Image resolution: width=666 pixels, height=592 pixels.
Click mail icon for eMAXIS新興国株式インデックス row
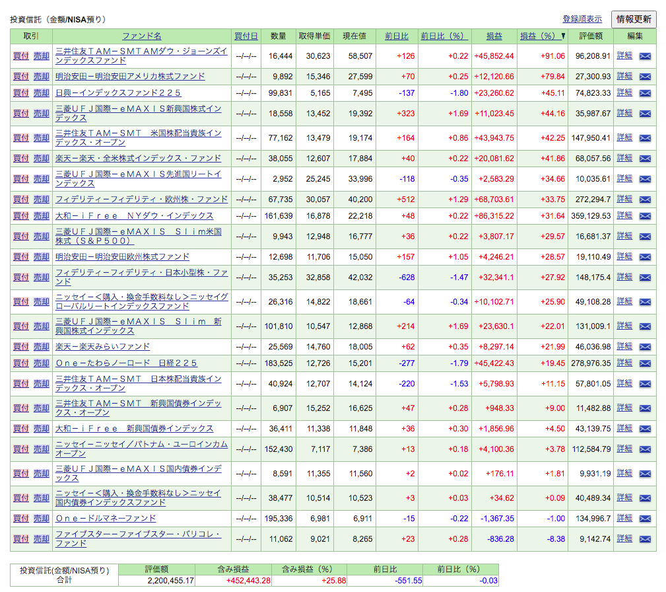[x=645, y=114]
